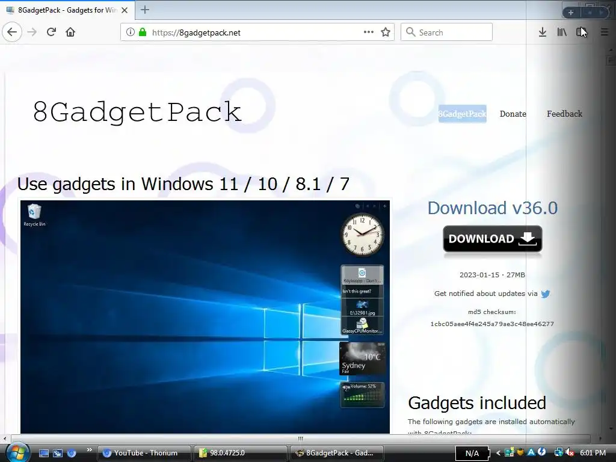
Task: Show hidden tray icons arrow
Action: click(x=498, y=453)
